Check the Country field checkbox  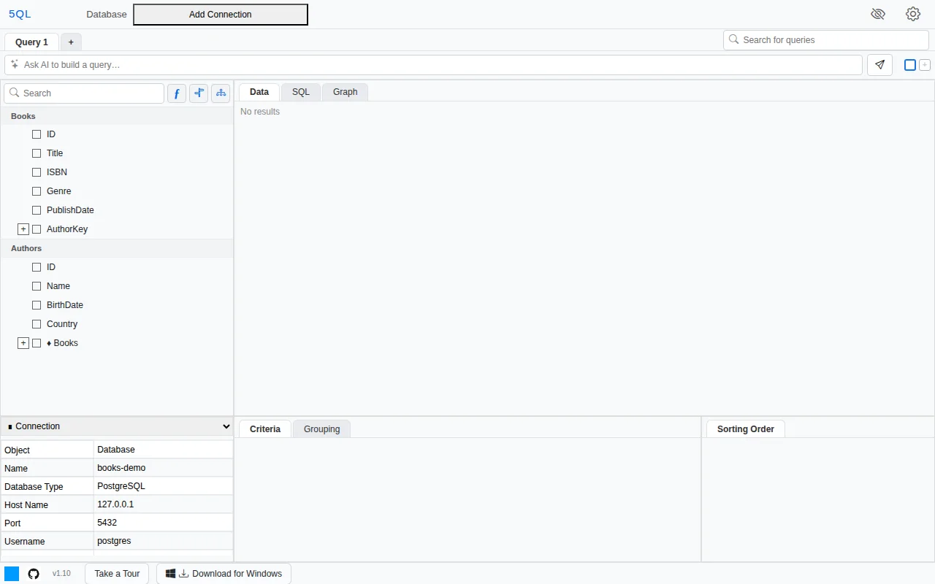click(37, 324)
